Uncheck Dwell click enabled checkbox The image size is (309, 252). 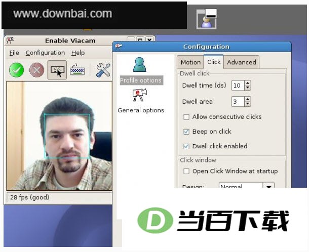click(186, 146)
